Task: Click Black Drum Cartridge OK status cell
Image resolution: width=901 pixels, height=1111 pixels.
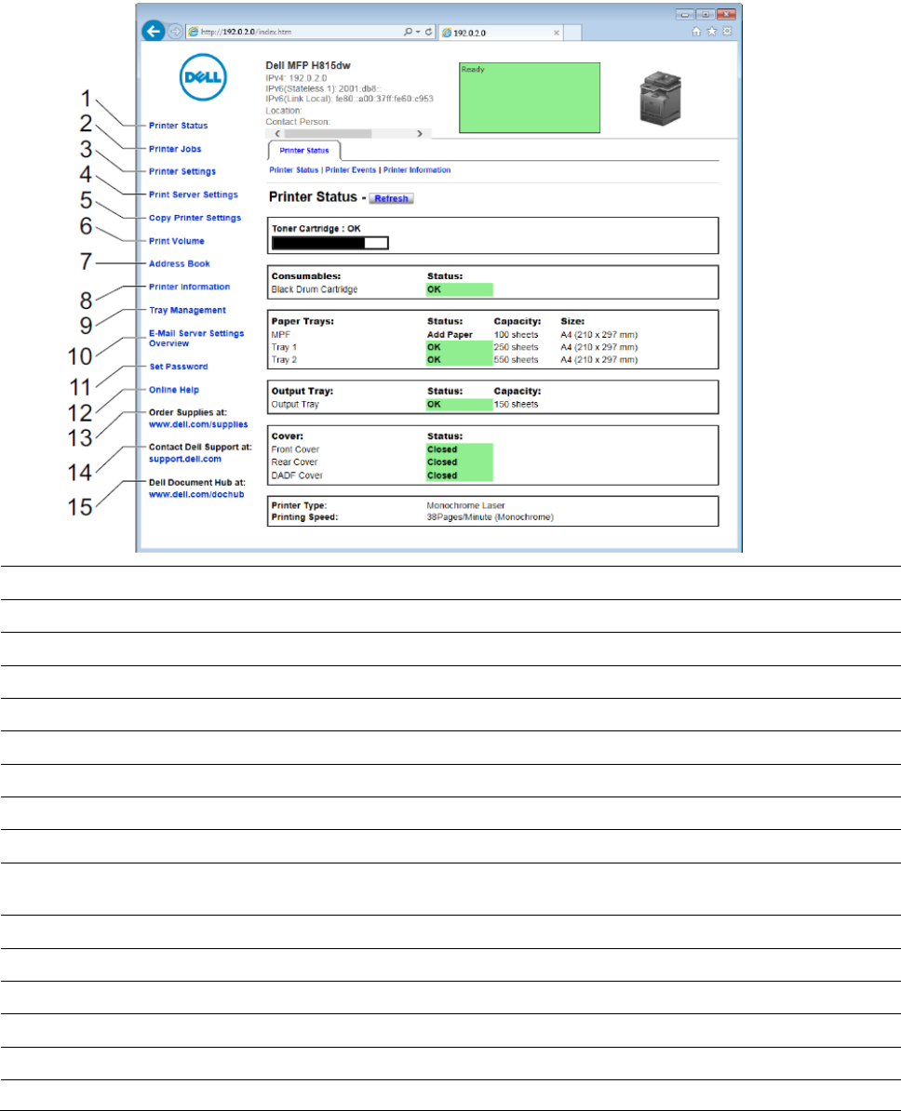Action: point(460,289)
